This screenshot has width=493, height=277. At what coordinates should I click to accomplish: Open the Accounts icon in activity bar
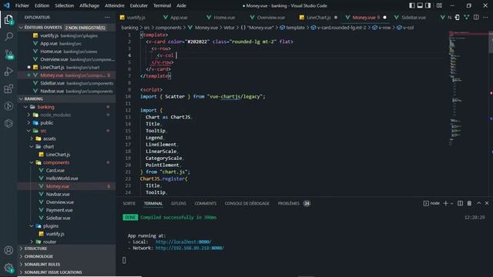(x=8, y=250)
